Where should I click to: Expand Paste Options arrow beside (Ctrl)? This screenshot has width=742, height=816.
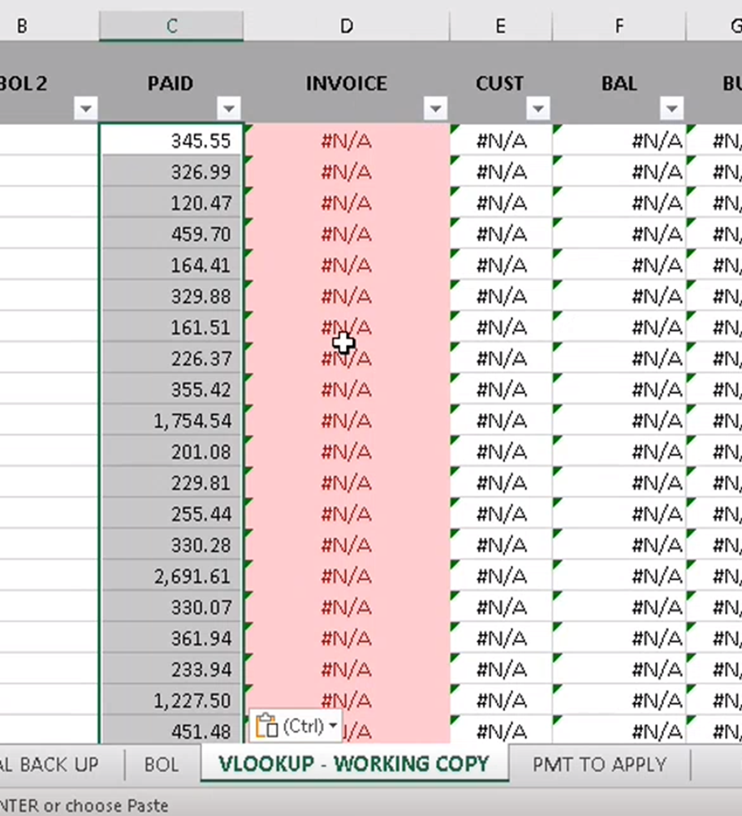[x=333, y=725]
